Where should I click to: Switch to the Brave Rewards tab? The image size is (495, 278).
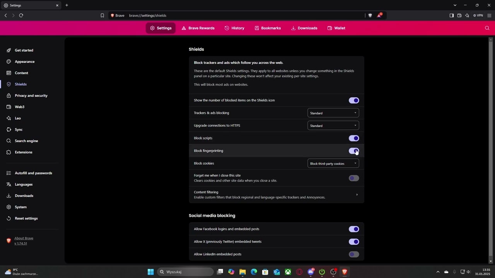[x=198, y=28]
